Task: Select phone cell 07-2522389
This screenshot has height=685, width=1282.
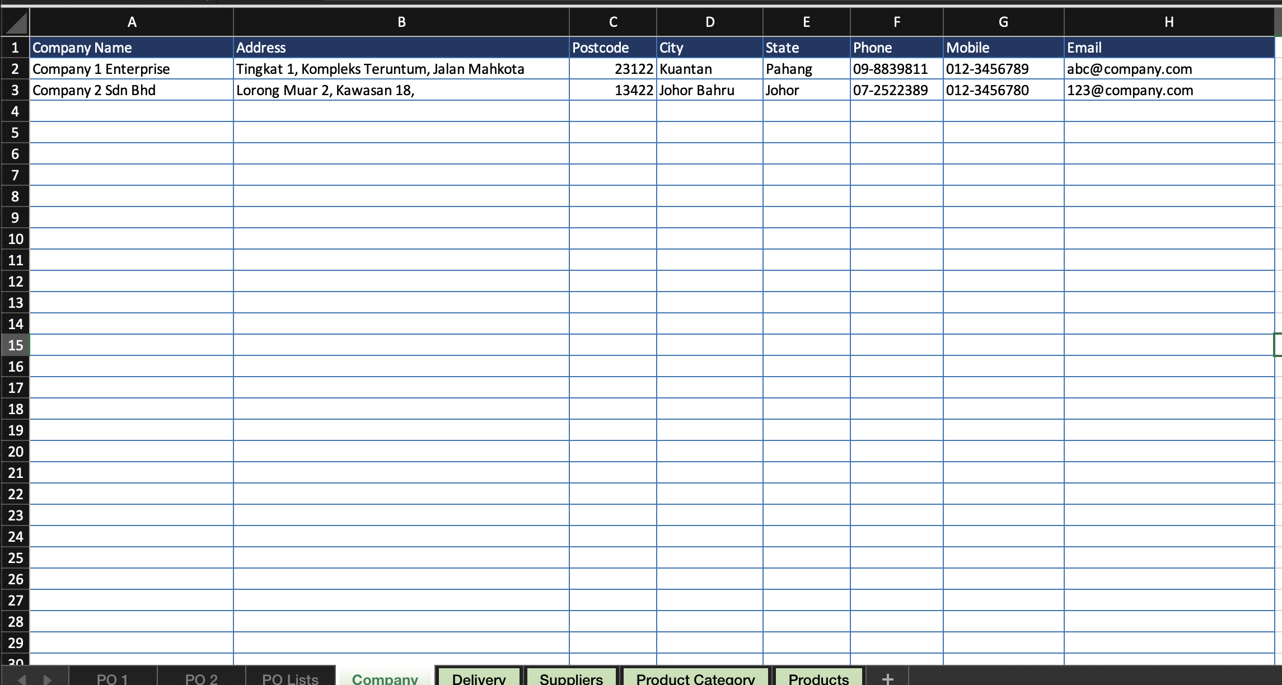Action: pyautogui.click(x=897, y=90)
